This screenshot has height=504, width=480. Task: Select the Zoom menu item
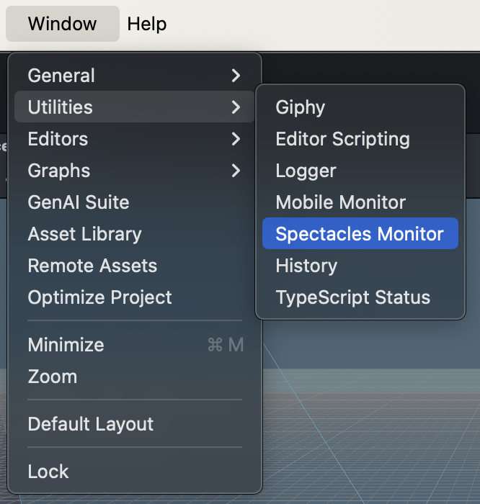tap(53, 377)
